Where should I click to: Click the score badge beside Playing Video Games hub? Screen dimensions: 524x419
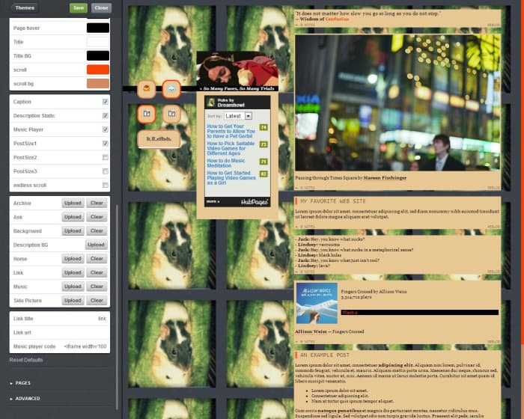tap(263, 174)
